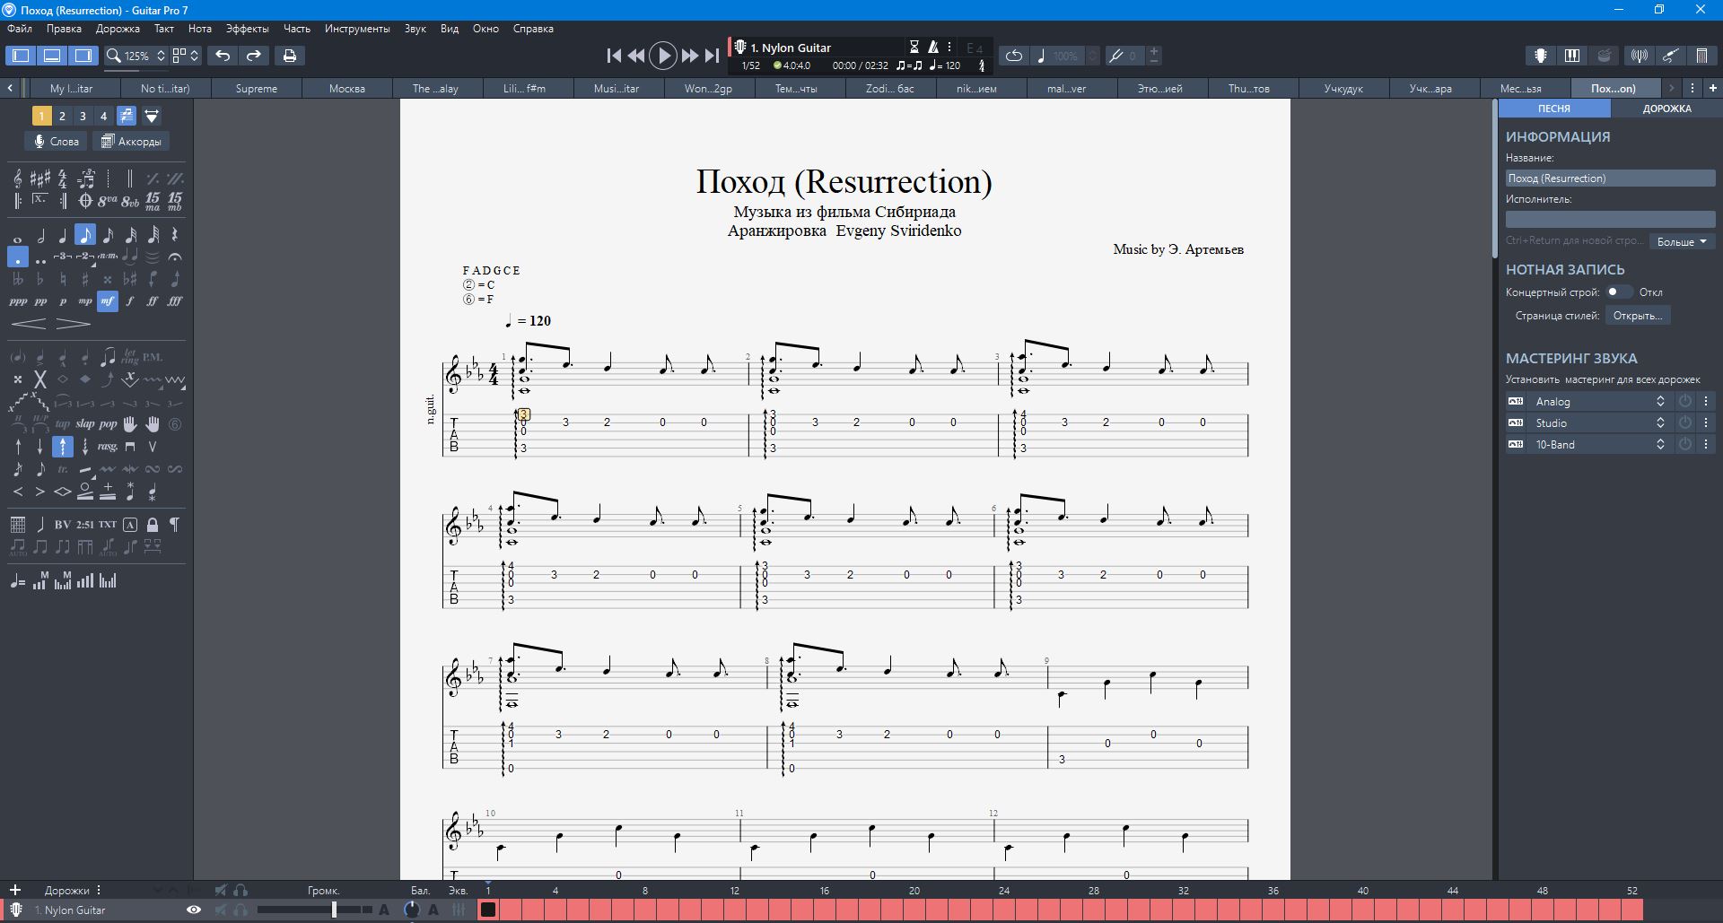Toggle the Концертный строй switch
The width and height of the screenshot is (1723, 923).
click(x=1618, y=292)
